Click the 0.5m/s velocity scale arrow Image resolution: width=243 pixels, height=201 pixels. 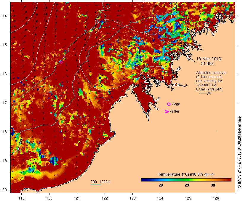click(205, 93)
